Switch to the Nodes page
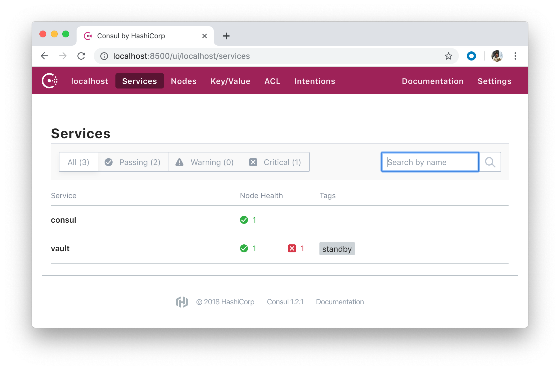This screenshot has height=370, width=560. [x=184, y=81]
